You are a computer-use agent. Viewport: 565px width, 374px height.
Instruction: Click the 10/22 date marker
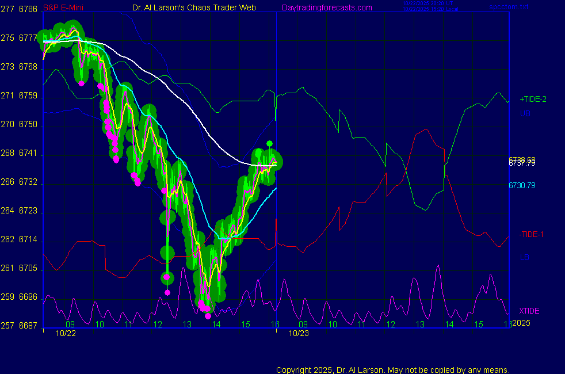click(x=65, y=333)
